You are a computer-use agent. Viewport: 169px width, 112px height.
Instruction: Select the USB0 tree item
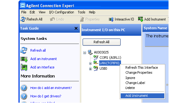point(103,68)
